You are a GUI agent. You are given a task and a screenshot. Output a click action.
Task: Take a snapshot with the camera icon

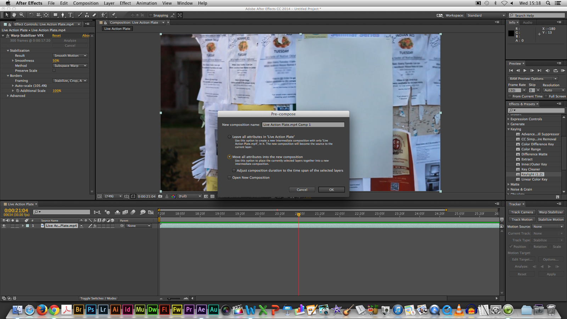coord(160,196)
